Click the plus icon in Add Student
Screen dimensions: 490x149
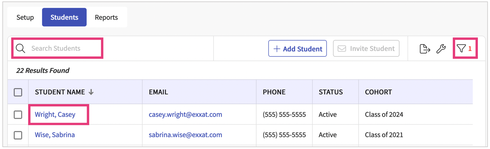[277, 49]
